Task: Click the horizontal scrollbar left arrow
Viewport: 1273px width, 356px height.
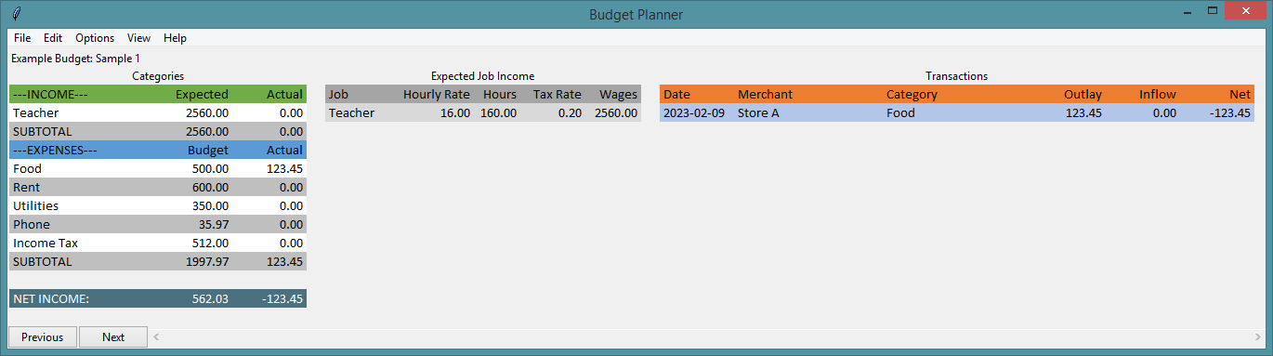Action: (156, 336)
